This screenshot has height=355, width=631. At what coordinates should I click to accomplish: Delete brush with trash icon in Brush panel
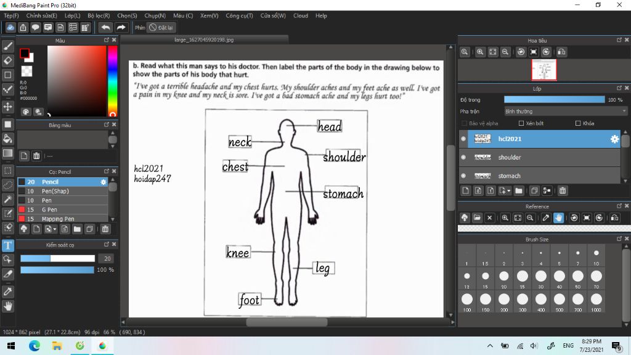[105, 229]
